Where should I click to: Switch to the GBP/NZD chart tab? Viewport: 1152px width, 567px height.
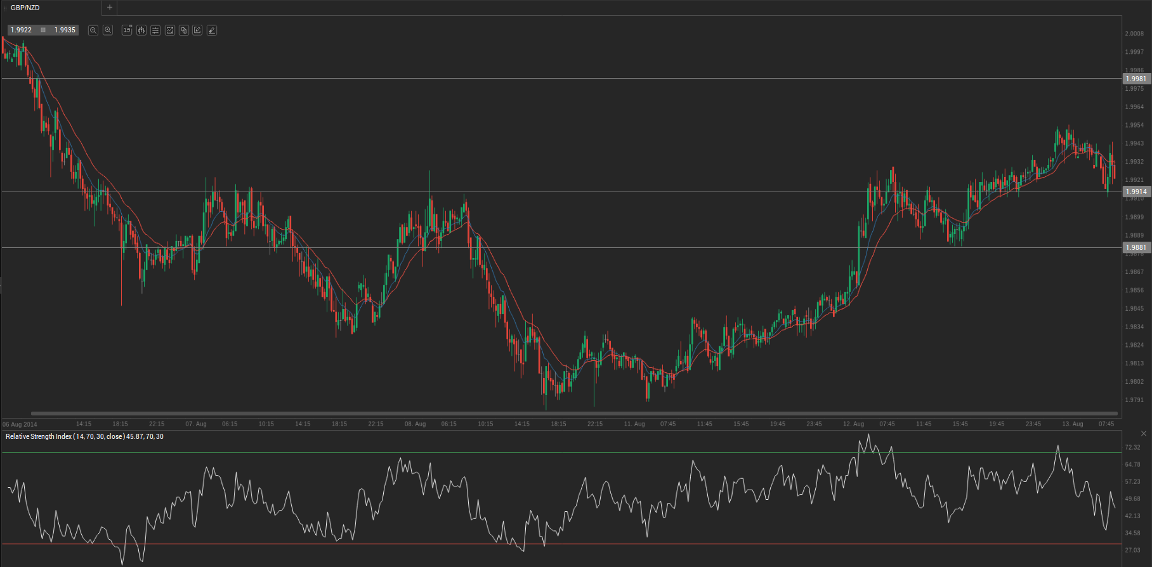coord(25,8)
